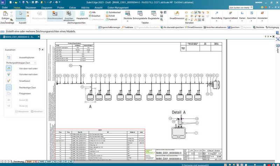Screen dimensions: 280x166
Task: Click the Ansichten aktualisieren ribbon icon
Action: pyautogui.click(x=69, y=16)
